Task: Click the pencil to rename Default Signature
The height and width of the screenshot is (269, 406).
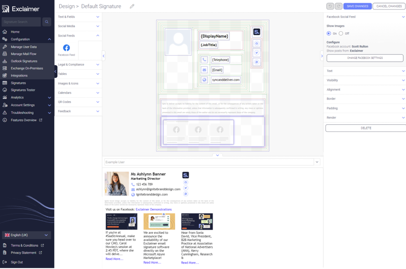Action: coord(132,6)
